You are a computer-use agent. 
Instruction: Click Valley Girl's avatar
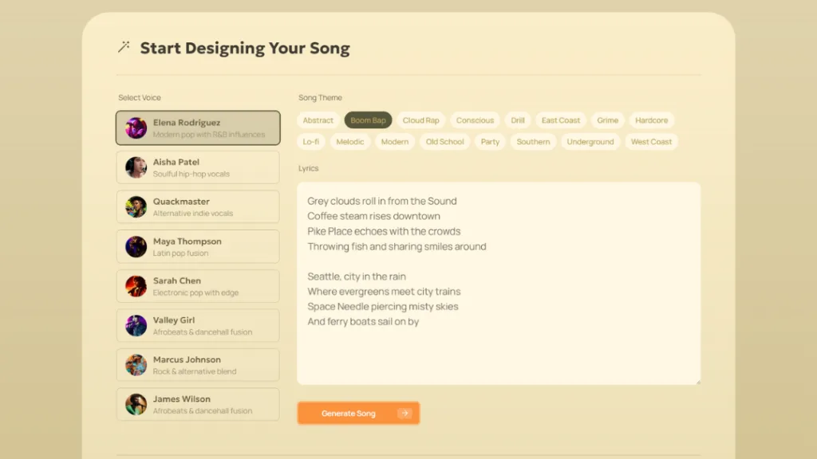pos(136,326)
